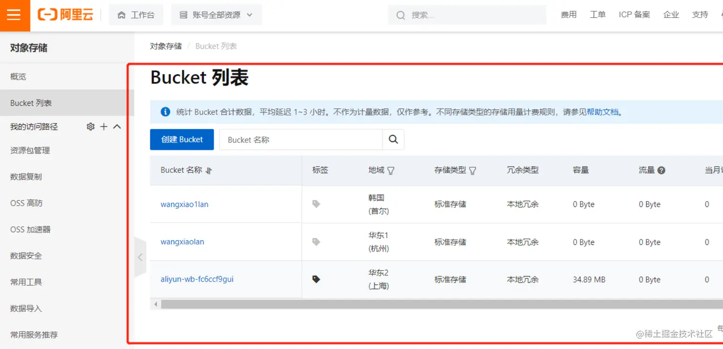Click the table scrollbar left arrow
Screen dimensions: 723x349
click(155, 304)
